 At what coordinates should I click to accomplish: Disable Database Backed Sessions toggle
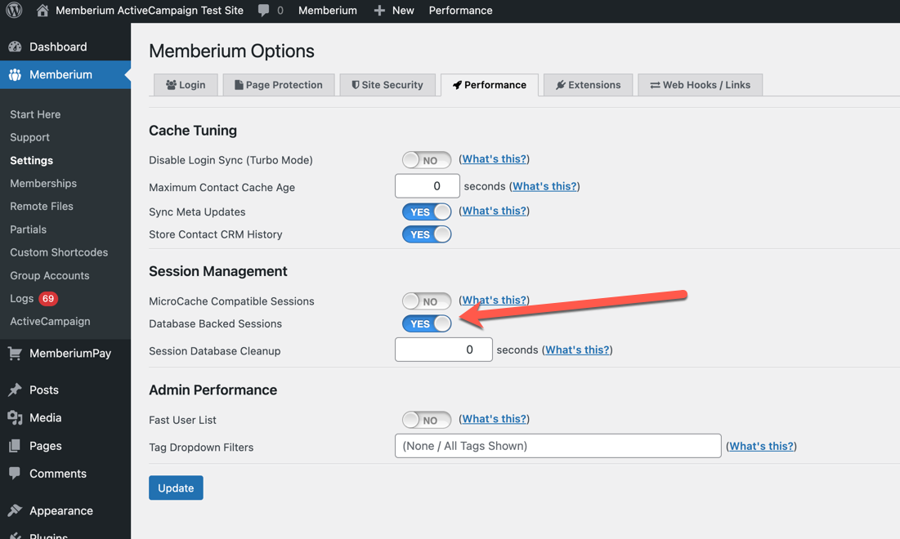(427, 323)
